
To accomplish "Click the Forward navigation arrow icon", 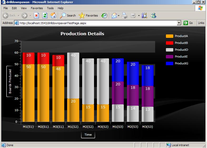I will [24, 16].
